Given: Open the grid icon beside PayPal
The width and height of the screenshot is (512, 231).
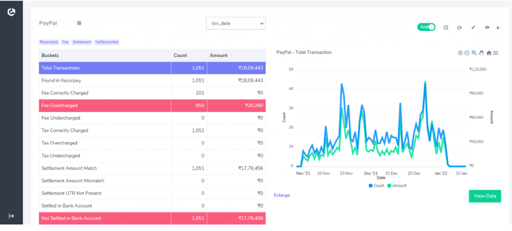Looking at the screenshot, I should click(x=79, y=23).
